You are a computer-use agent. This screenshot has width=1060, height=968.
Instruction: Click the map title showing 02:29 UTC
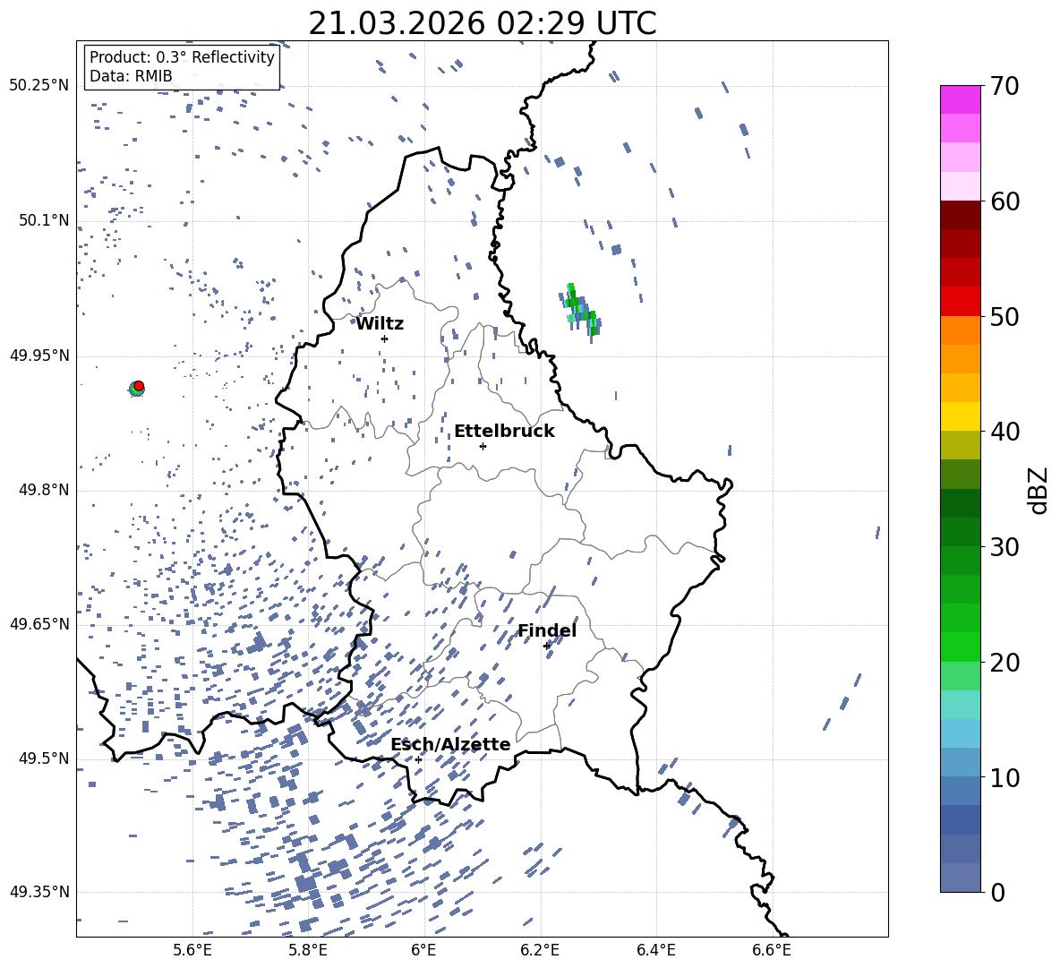[x=482, y=23]
